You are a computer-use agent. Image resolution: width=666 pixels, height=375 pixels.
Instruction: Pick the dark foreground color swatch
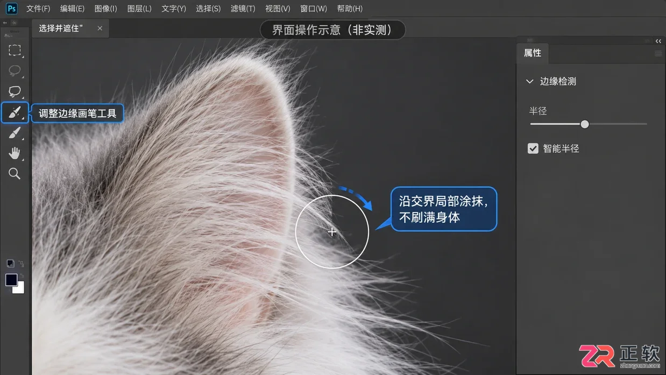tap(11, 280)
